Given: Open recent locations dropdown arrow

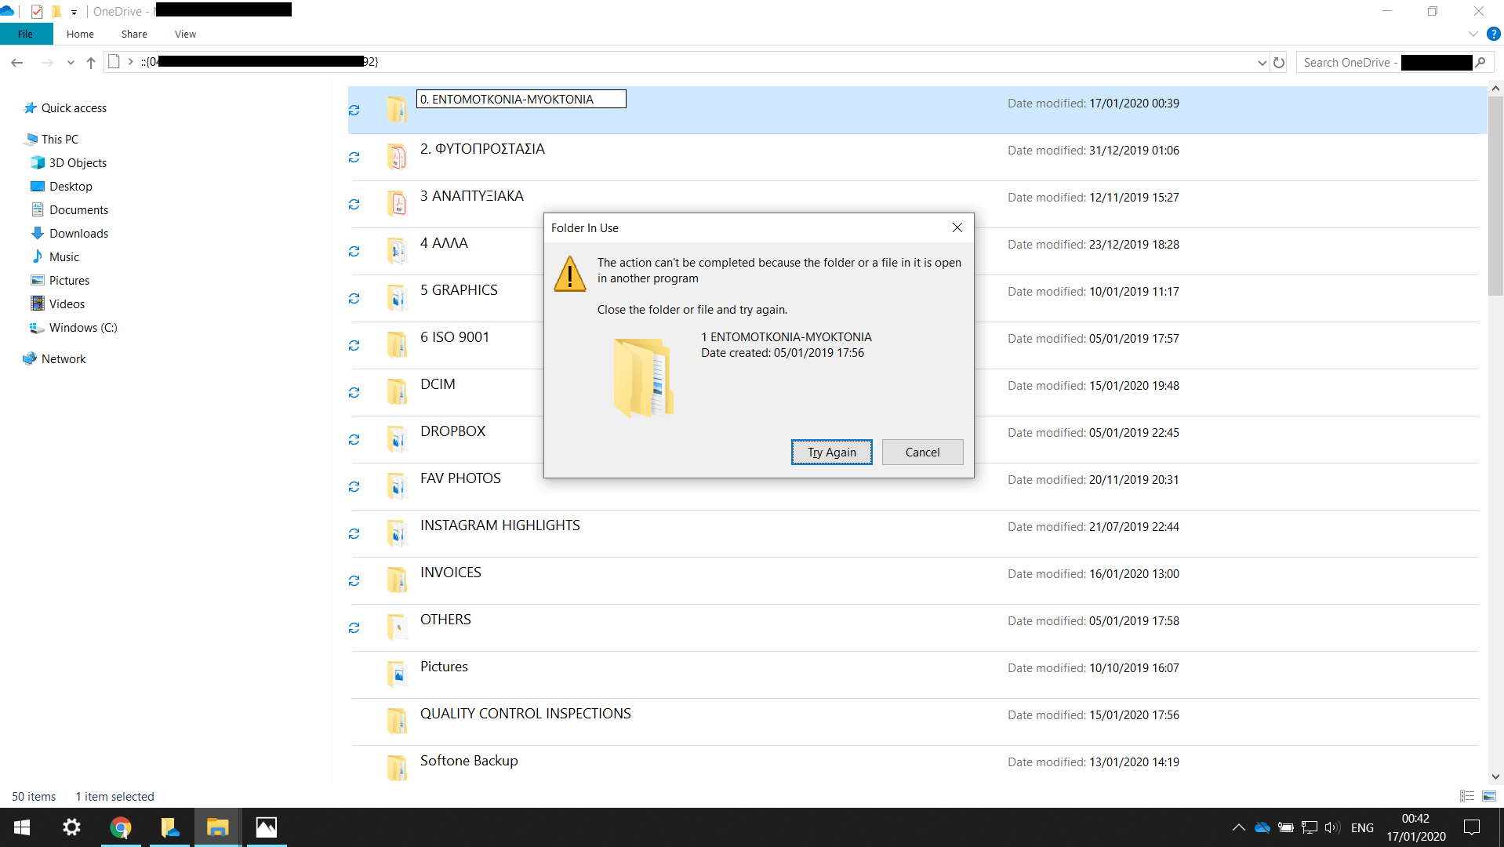Looking at the screenshot, I should [71, 63].
